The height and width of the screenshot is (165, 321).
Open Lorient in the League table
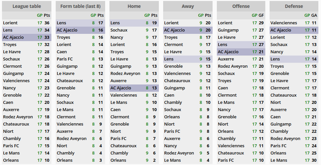pyautogui.click(x=10, y=23)
